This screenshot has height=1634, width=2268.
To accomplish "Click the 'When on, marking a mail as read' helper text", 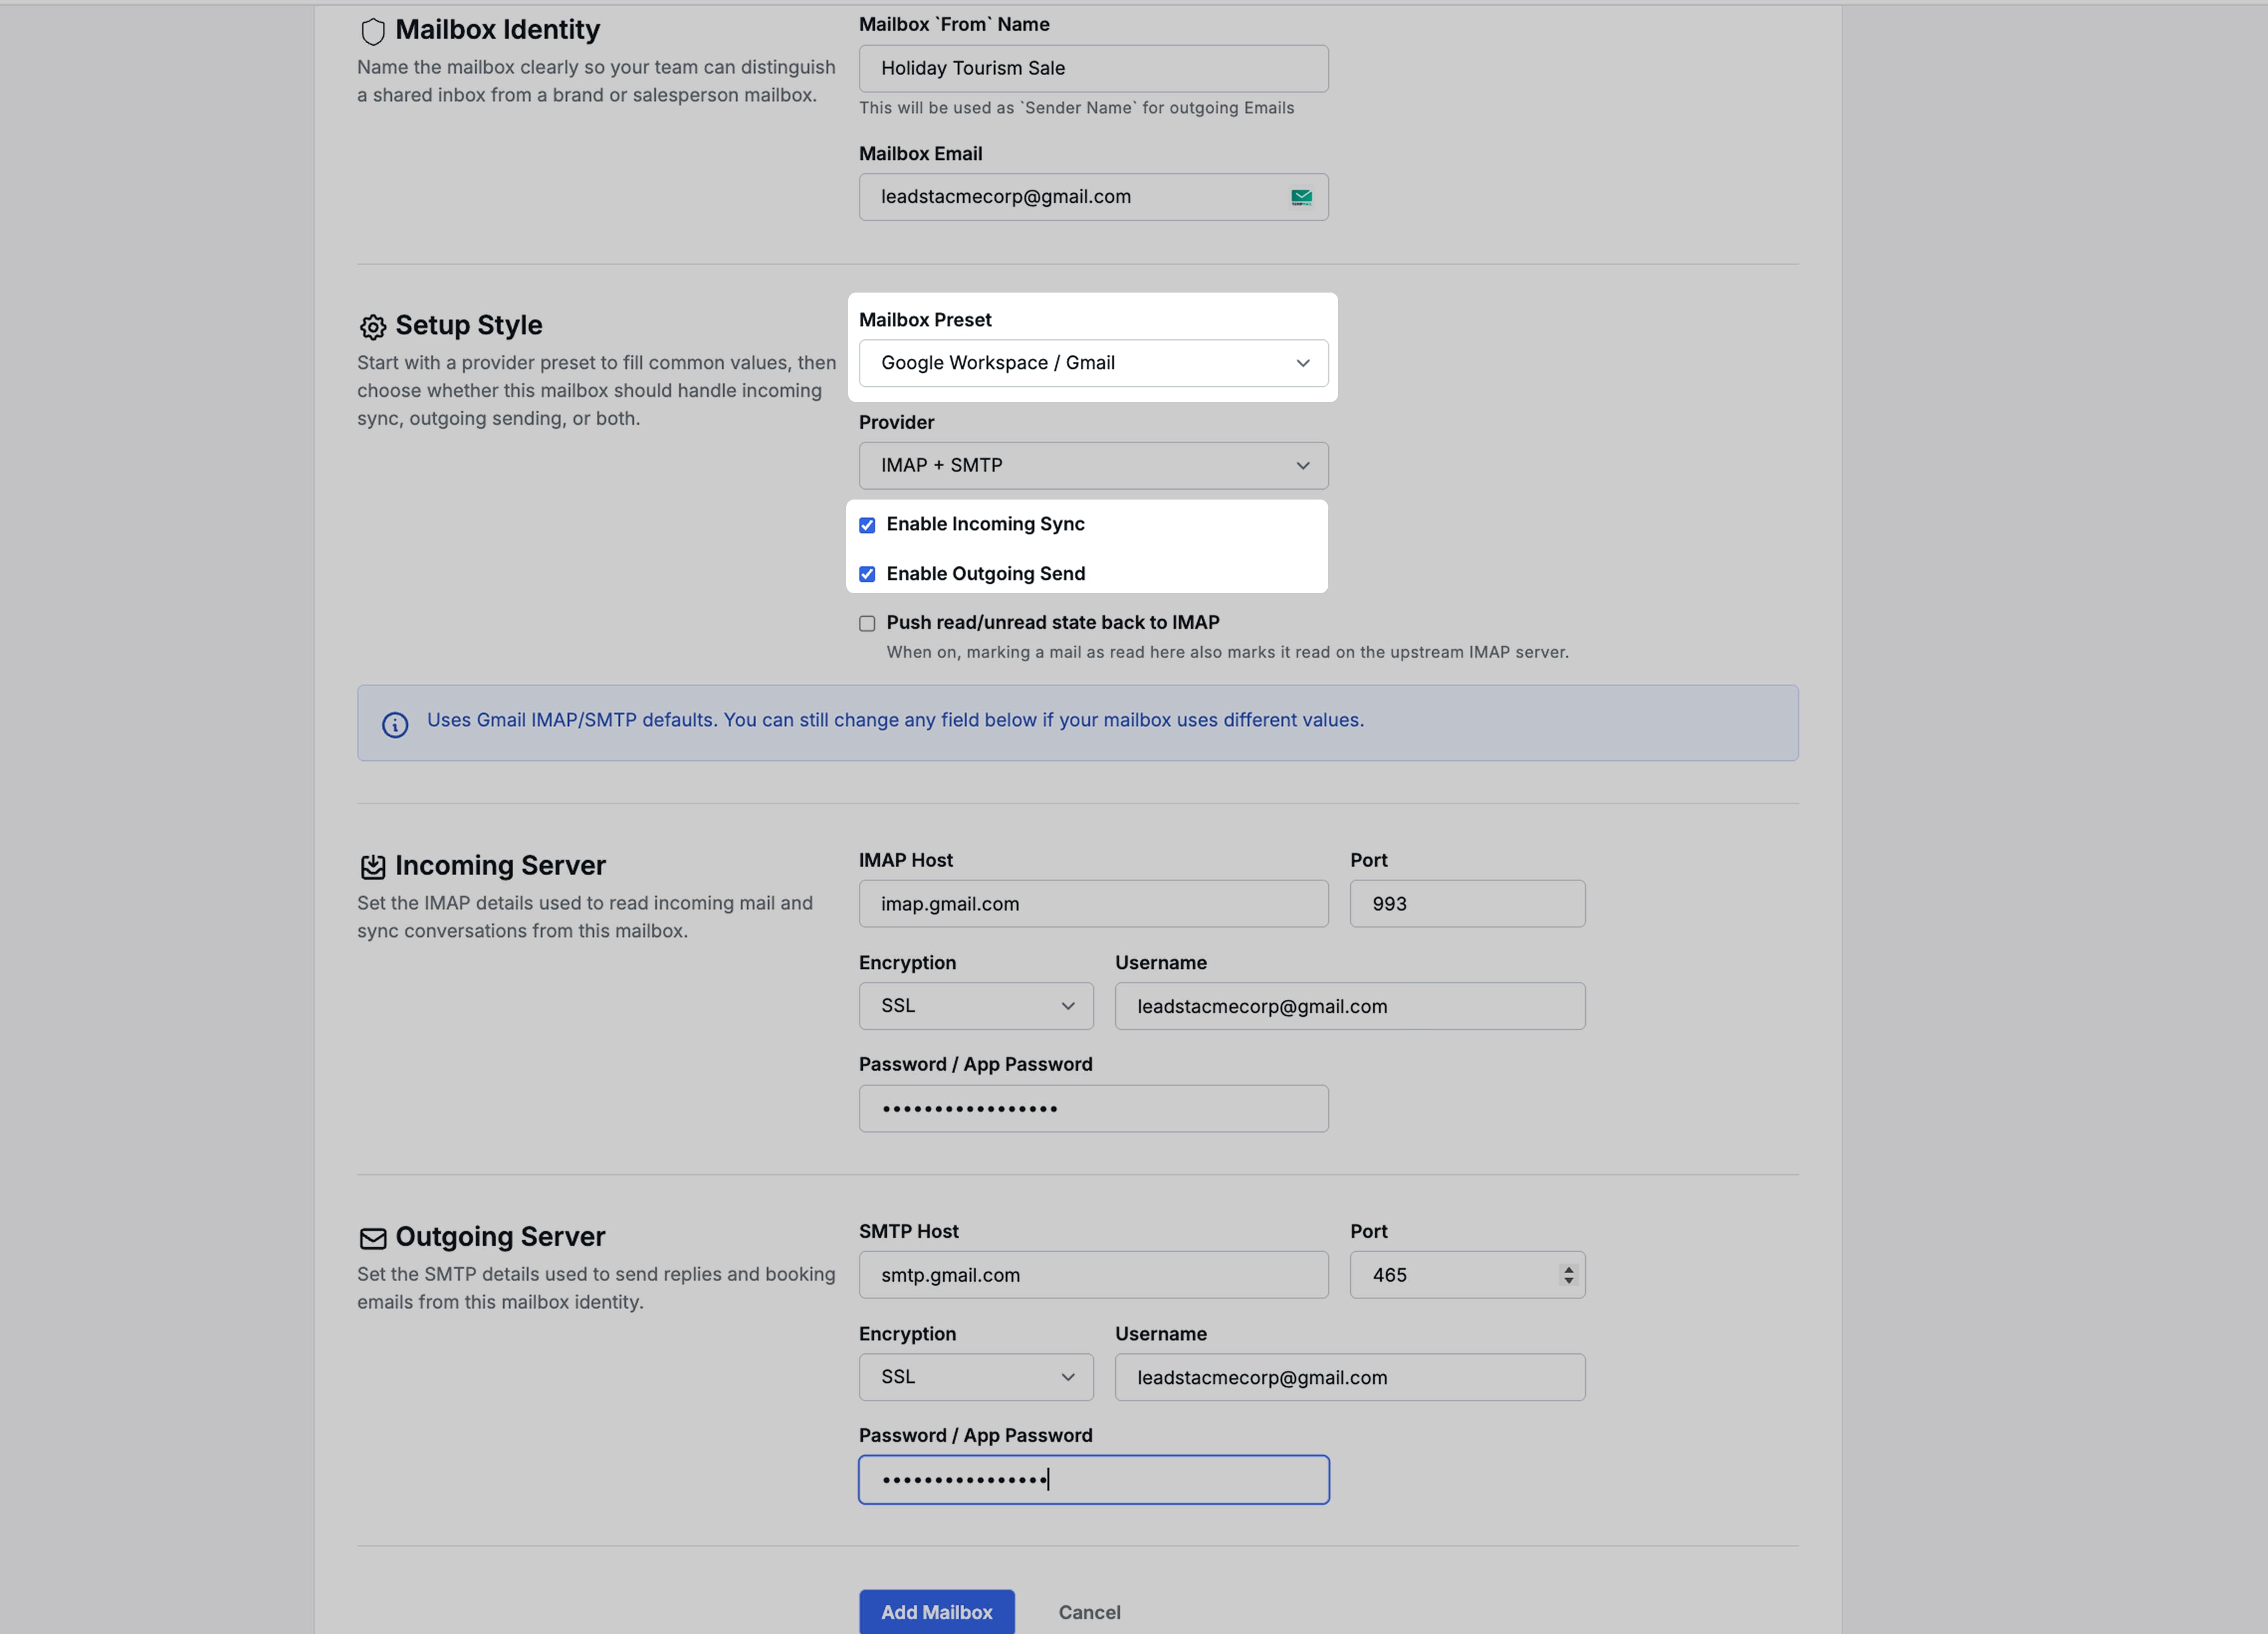I will coord(1227,653).
